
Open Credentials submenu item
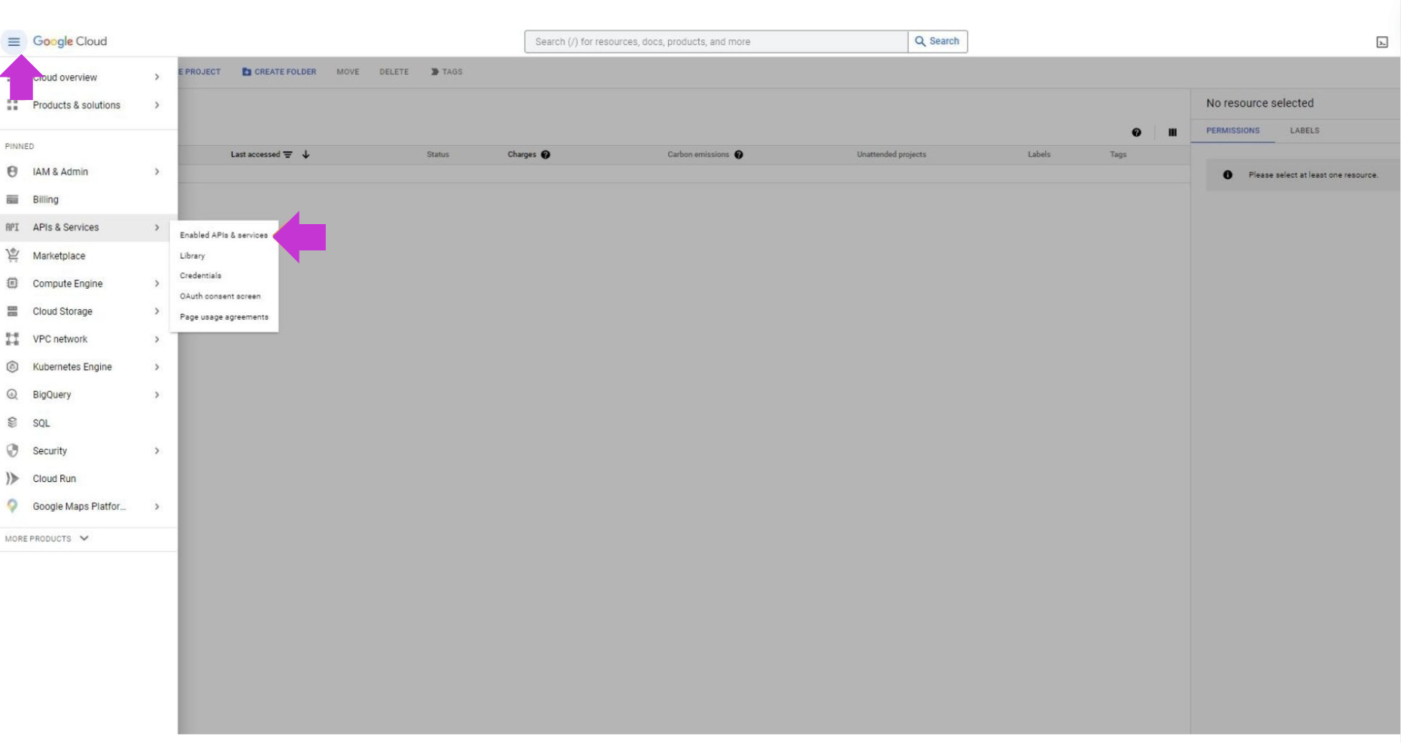tap(200, 275)
